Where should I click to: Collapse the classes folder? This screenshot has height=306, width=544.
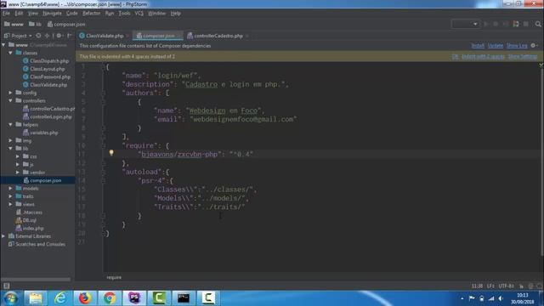[11, 53]
